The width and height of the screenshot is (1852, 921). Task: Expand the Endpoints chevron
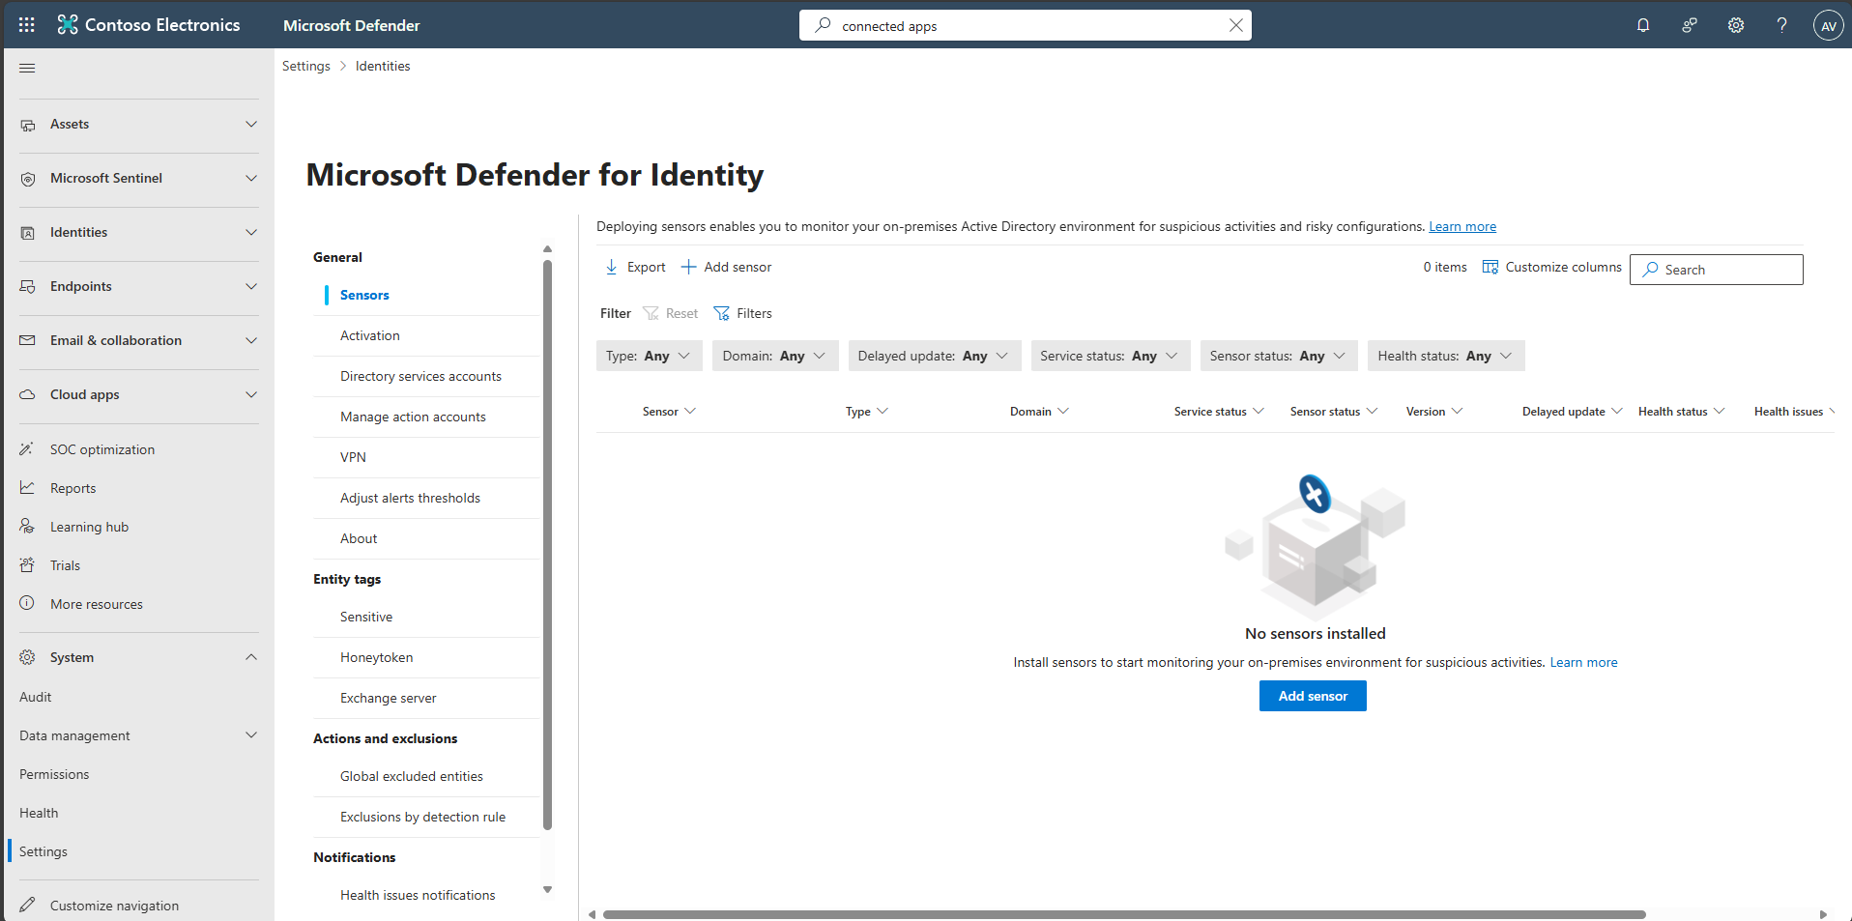251,286
